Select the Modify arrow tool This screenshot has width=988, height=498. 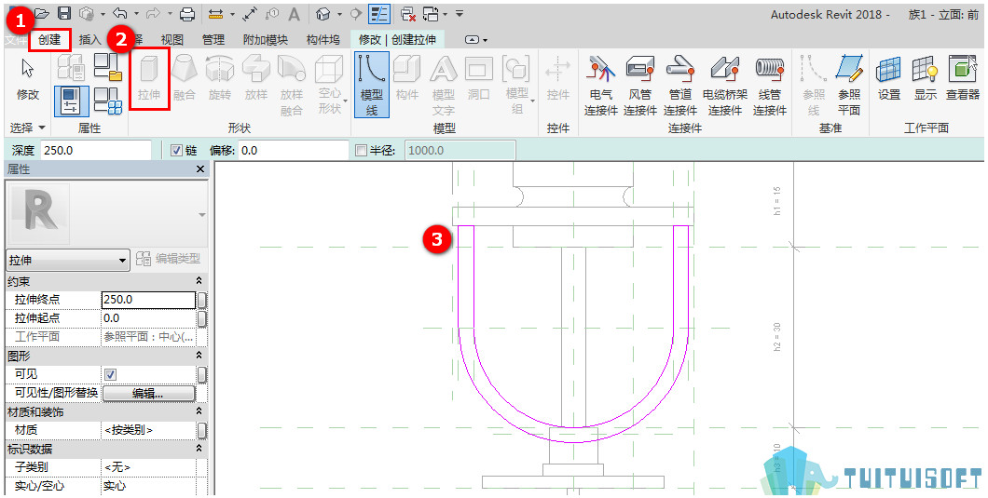pyautogui.click(x=28, y=78)
